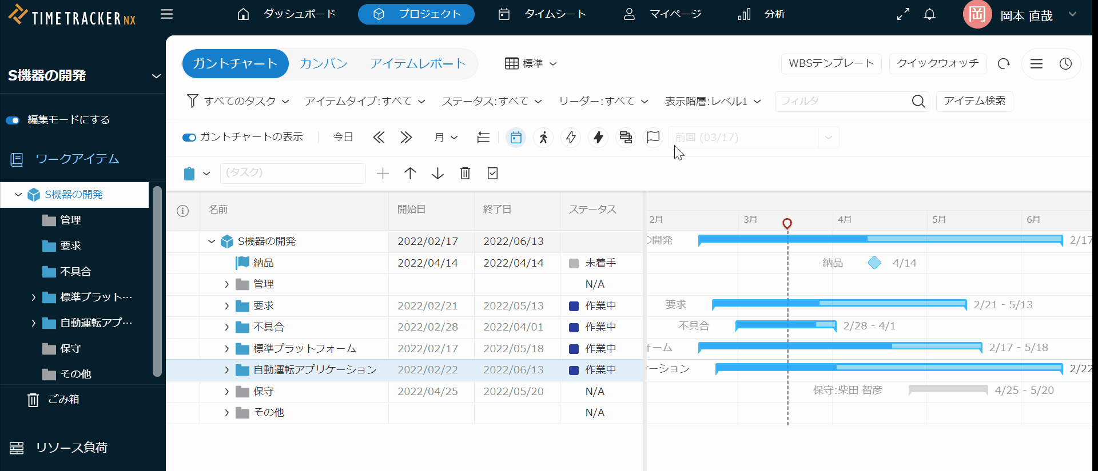Image resolution: width=1098 pixels, height=471 pixels.
Task: Click the magnifier search icon
Action: (x=918, y=101)
